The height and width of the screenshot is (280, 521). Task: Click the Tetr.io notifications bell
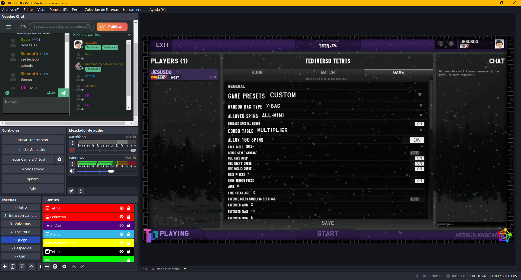click(x=451, y=44)
